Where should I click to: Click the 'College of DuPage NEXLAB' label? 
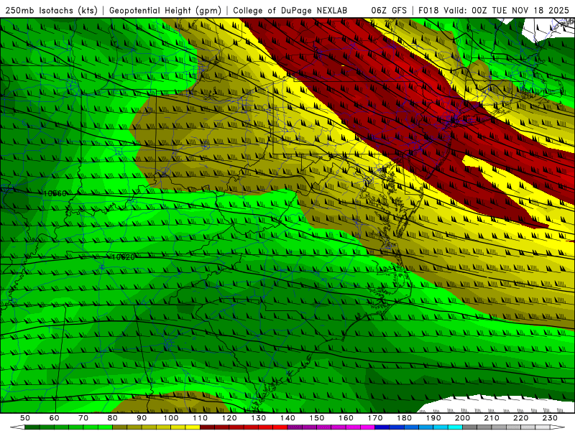pos(290,10)
